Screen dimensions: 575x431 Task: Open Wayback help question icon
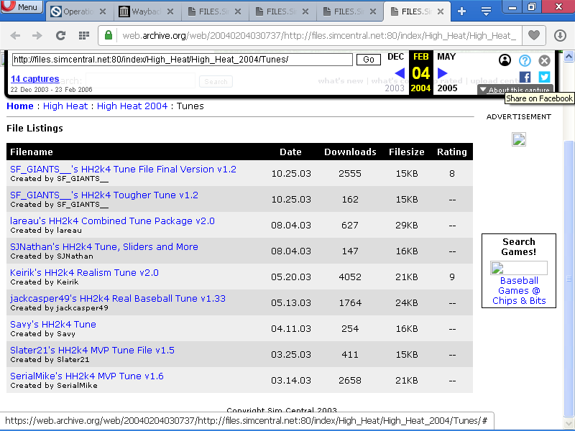(x=525, y=60)
